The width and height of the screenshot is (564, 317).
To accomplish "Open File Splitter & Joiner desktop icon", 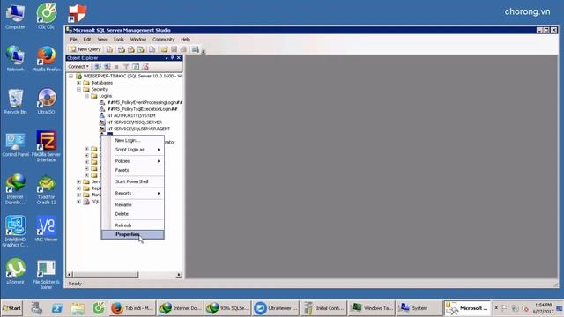I will pos(46,274).
